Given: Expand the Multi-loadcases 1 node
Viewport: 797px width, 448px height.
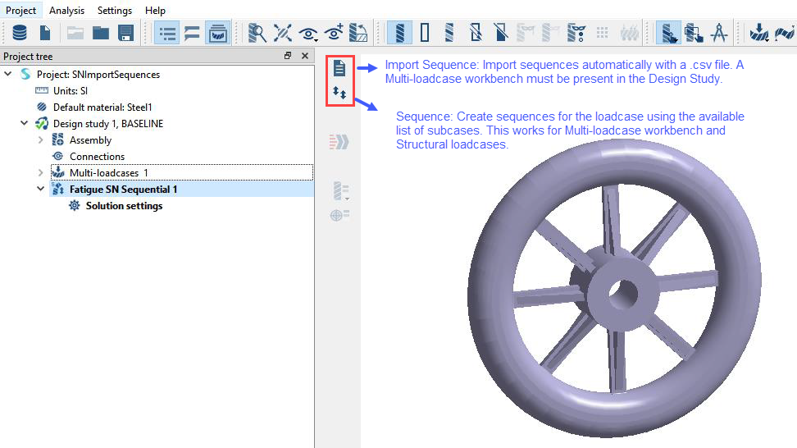Looking at the screenshot, I should [41, 173].
